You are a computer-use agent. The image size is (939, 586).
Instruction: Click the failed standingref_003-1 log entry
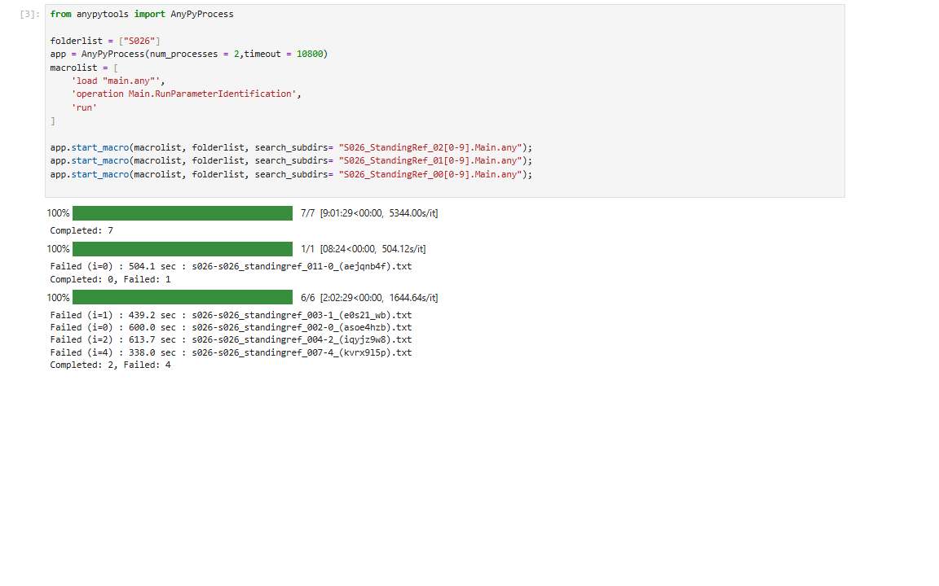click(x=231, y=315)
